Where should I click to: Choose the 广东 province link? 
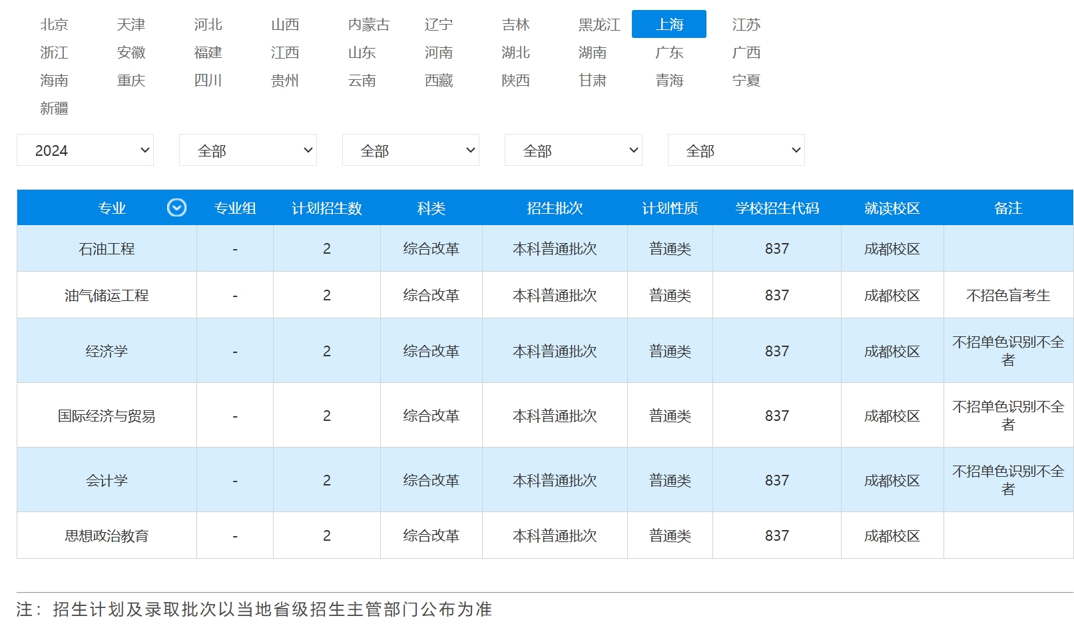pyautogui.click(x=670, y=53)
